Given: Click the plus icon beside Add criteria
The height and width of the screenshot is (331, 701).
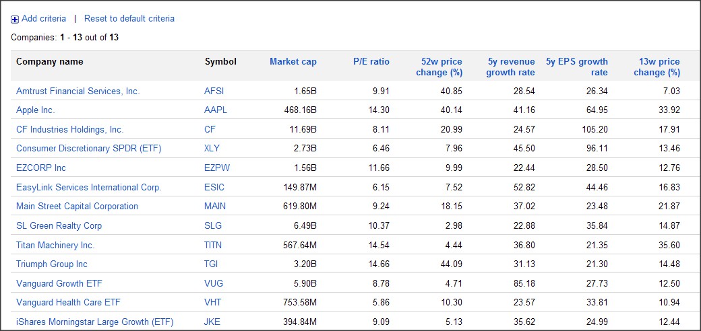Looking at the screenshot, I should [15, 19].
